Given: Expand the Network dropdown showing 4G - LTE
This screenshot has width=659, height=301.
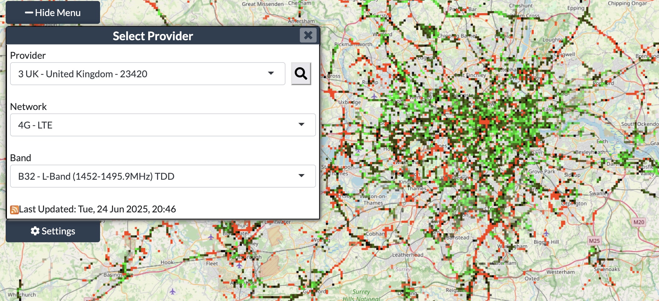Looking at the screenshot, I should (x=163, y=125).
